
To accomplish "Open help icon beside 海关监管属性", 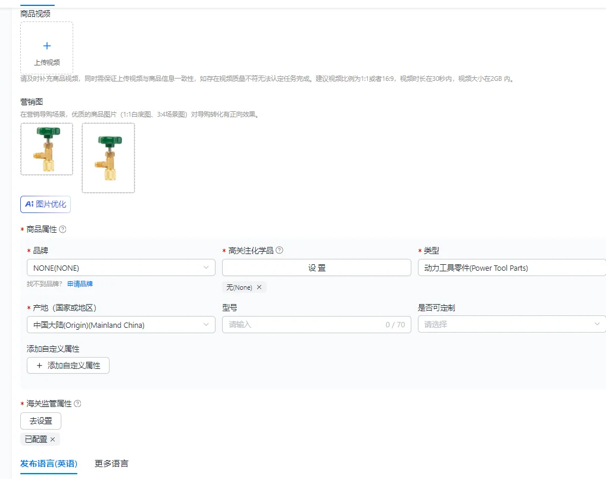I will click(x=77, y=403).
